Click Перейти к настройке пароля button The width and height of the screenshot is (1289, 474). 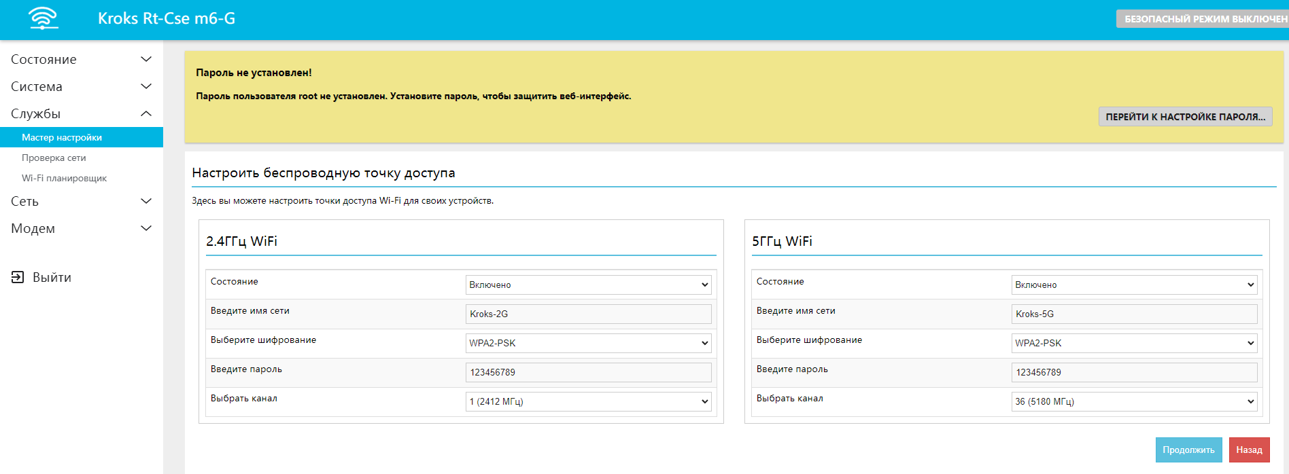[1185, 117]
